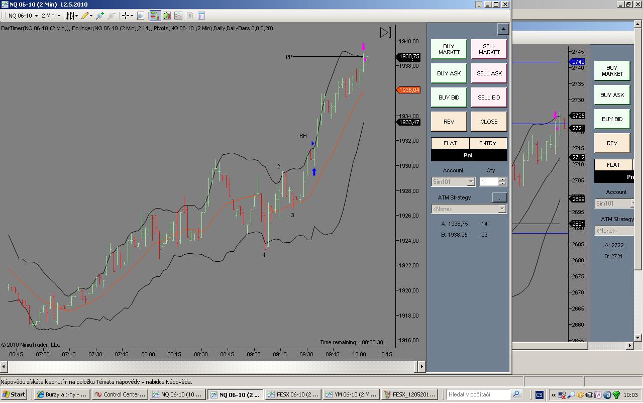The image size is (643, 403).
Task: Click the CLOSE position button
Action: pos(489,122)
